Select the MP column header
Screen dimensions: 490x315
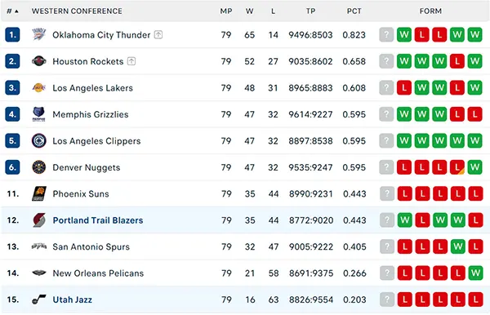click(226, 11)
